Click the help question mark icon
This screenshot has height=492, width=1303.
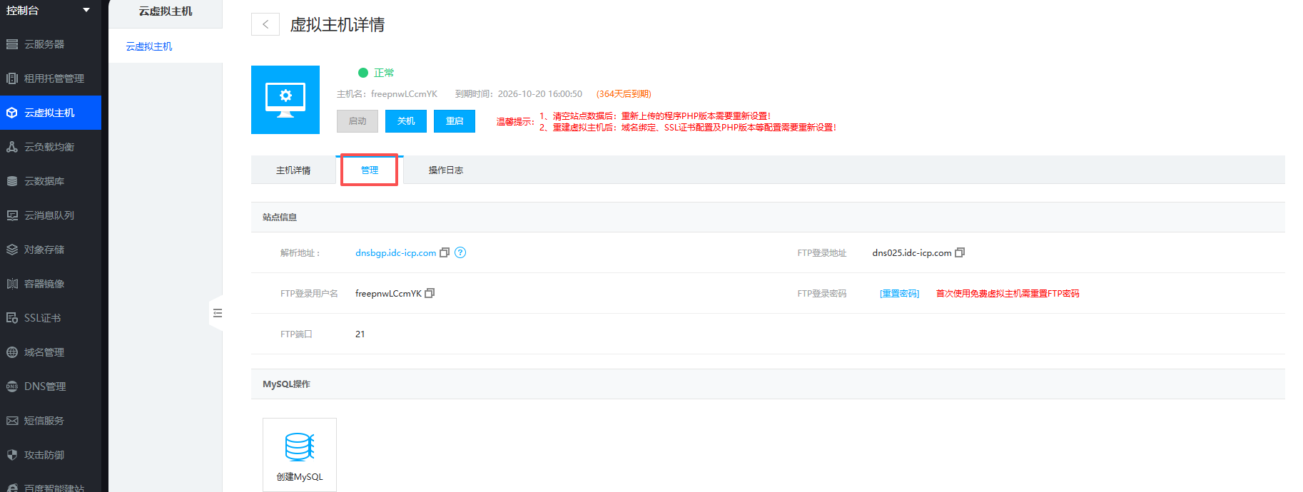tap(460, 252)
